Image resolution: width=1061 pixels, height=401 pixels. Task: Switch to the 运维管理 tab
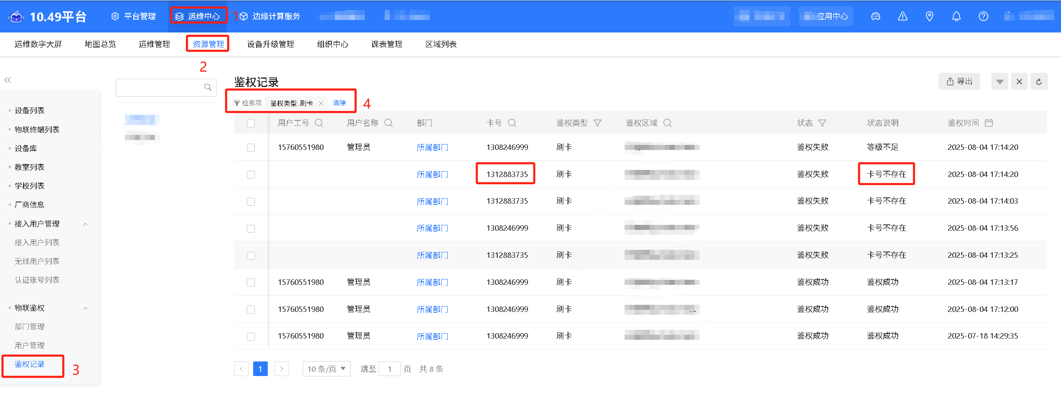(x=154, y=44)
